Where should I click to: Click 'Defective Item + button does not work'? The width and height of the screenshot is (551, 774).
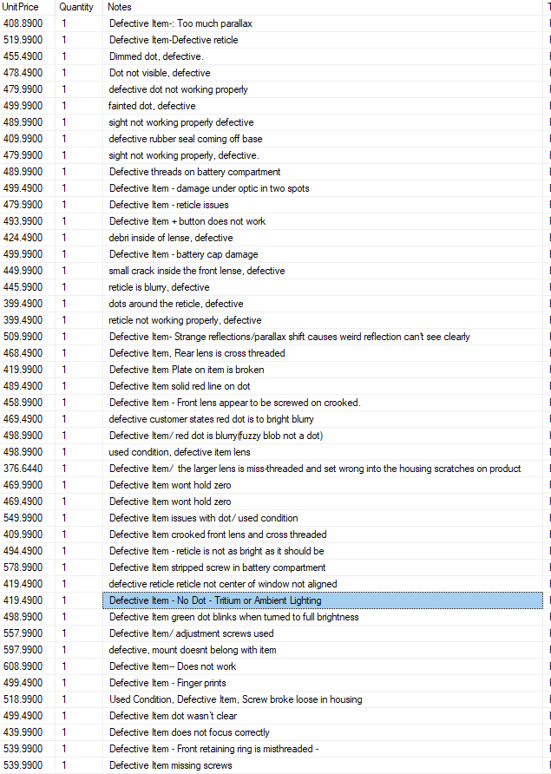[x=323, y=221]
